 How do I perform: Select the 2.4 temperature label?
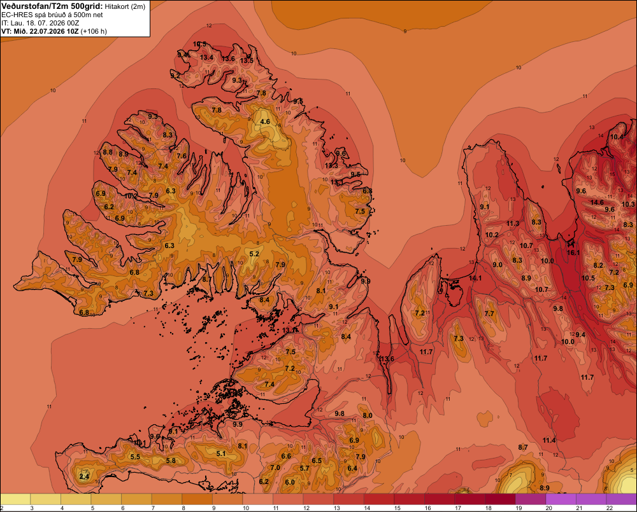click(x=84, y=476)
